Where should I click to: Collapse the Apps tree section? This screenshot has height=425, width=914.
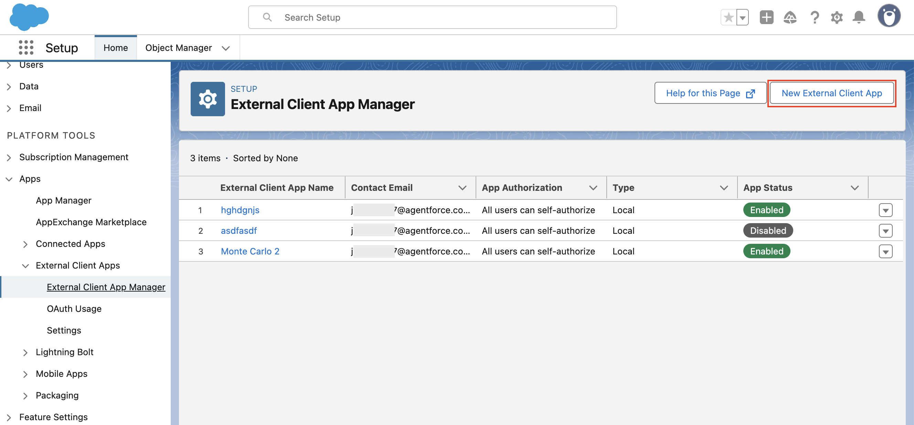click(9, 179)
